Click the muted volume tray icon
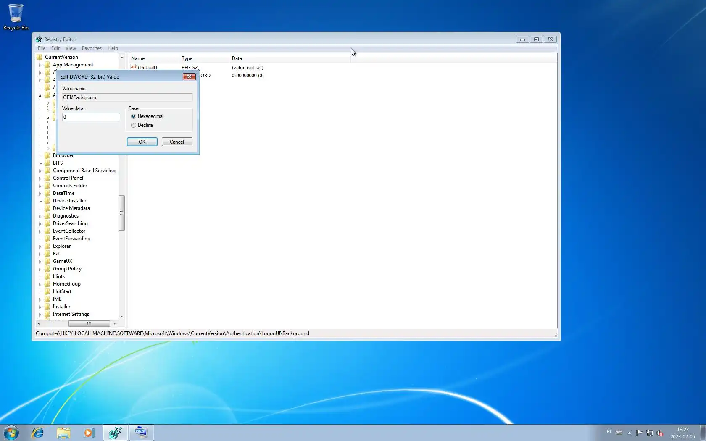The height and width of the screenshot is (441, 706). coord(660,433)
